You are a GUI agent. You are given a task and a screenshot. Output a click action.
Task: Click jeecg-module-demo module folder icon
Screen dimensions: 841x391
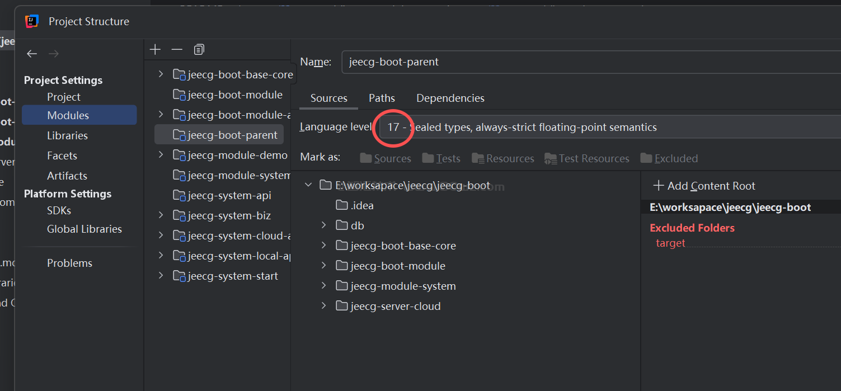[x=179, y=155]
